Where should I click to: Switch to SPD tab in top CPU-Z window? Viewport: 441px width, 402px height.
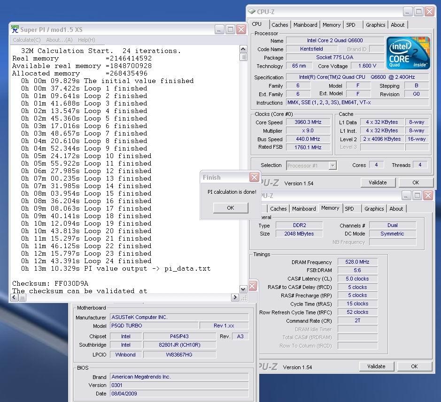pos(351,25)
